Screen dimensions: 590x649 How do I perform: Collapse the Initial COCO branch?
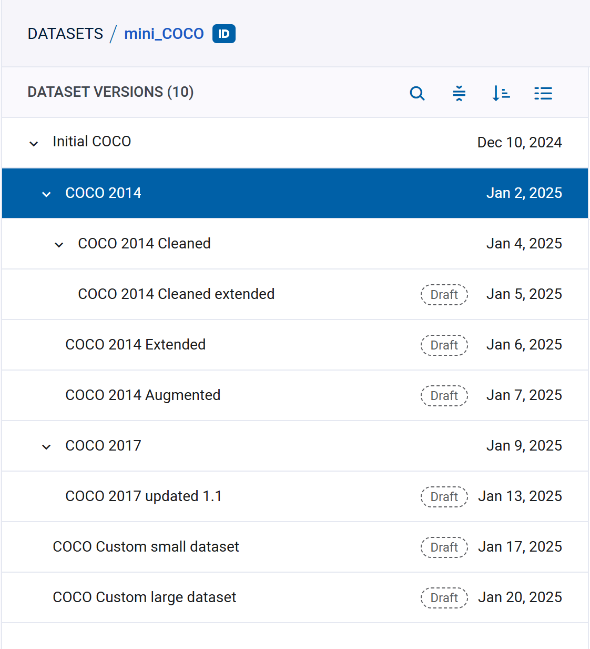pyautogui.click(x=33, y=143)
